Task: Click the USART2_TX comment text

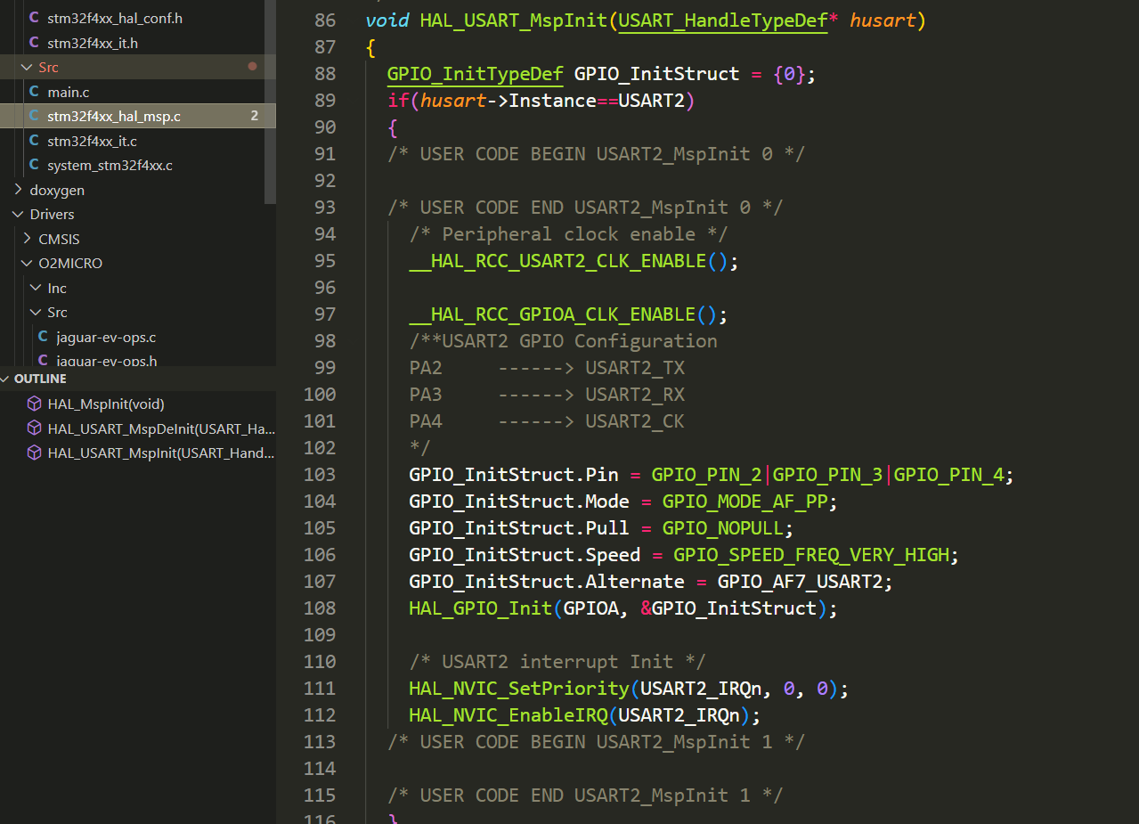Action: tap(635, 368)
